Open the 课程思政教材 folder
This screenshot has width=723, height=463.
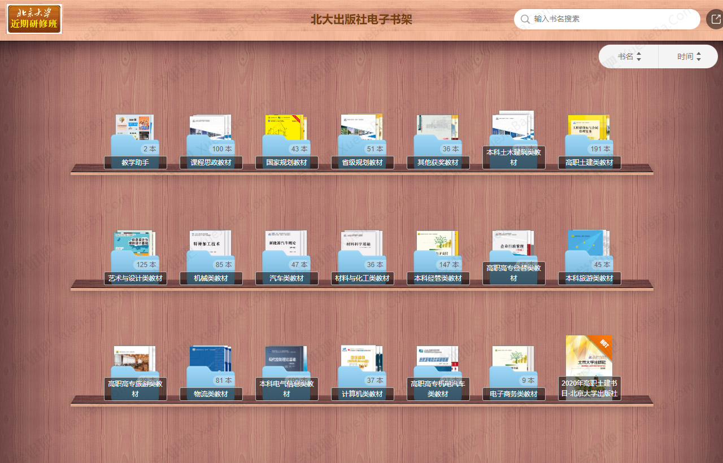(x=211, y=141)
